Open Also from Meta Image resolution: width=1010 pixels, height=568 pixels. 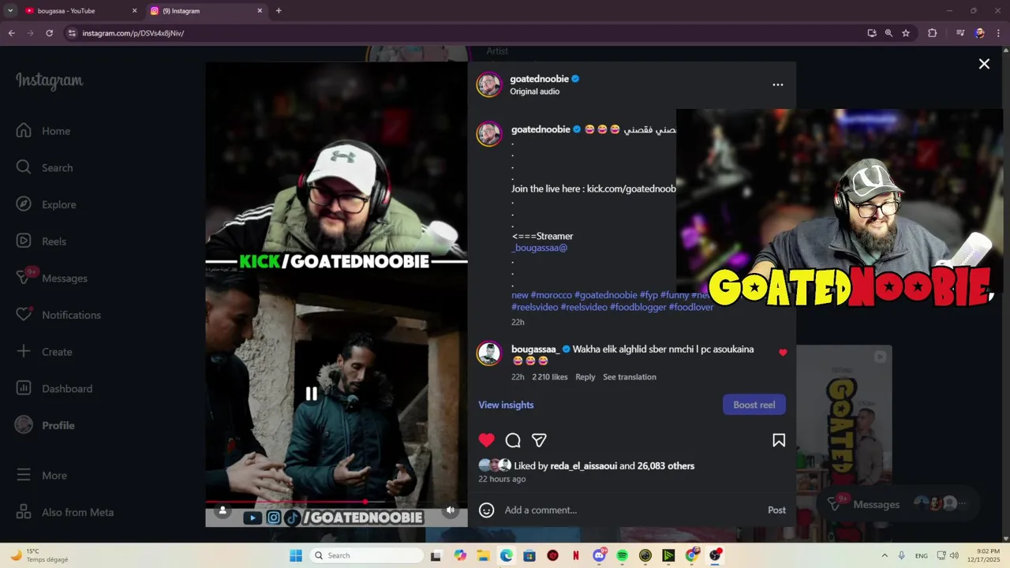click(x=65, y=512)
